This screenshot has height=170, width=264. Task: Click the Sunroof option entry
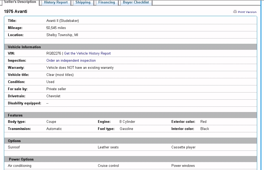[14, 147]
